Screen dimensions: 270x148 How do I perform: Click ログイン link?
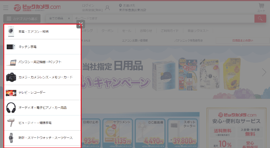[88, 6]
